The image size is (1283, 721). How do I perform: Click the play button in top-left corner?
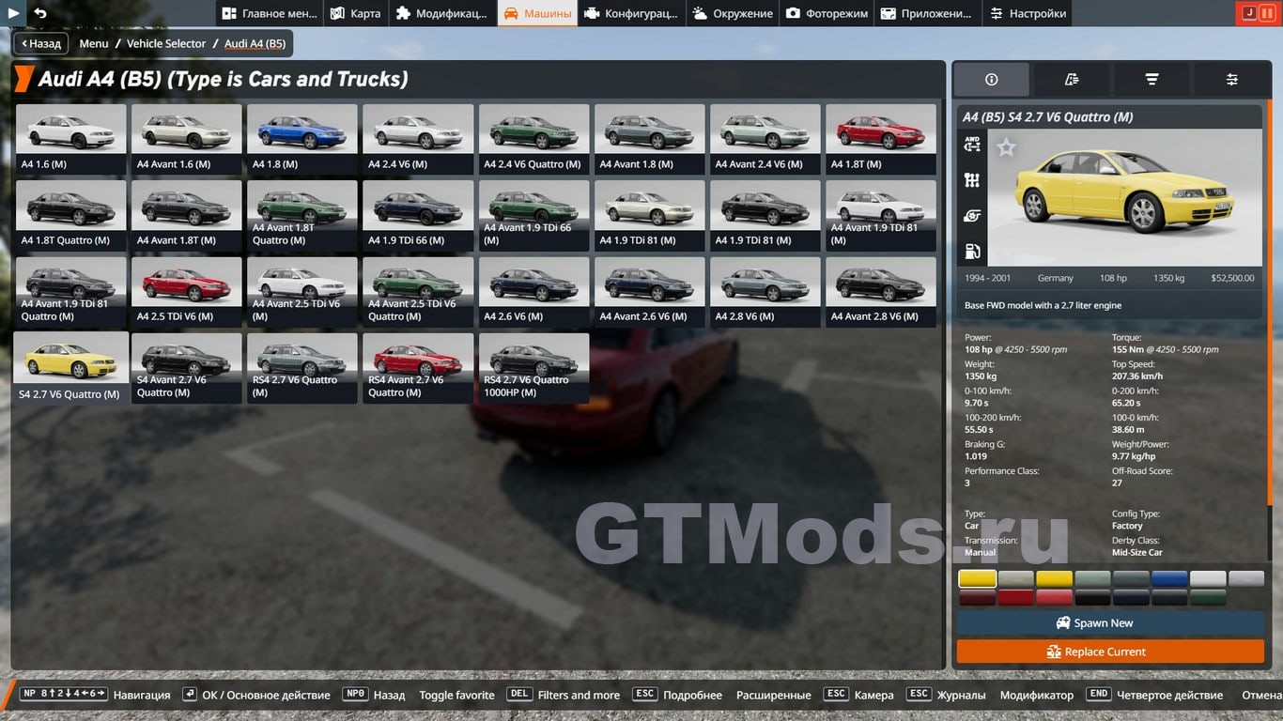point(14,13)
